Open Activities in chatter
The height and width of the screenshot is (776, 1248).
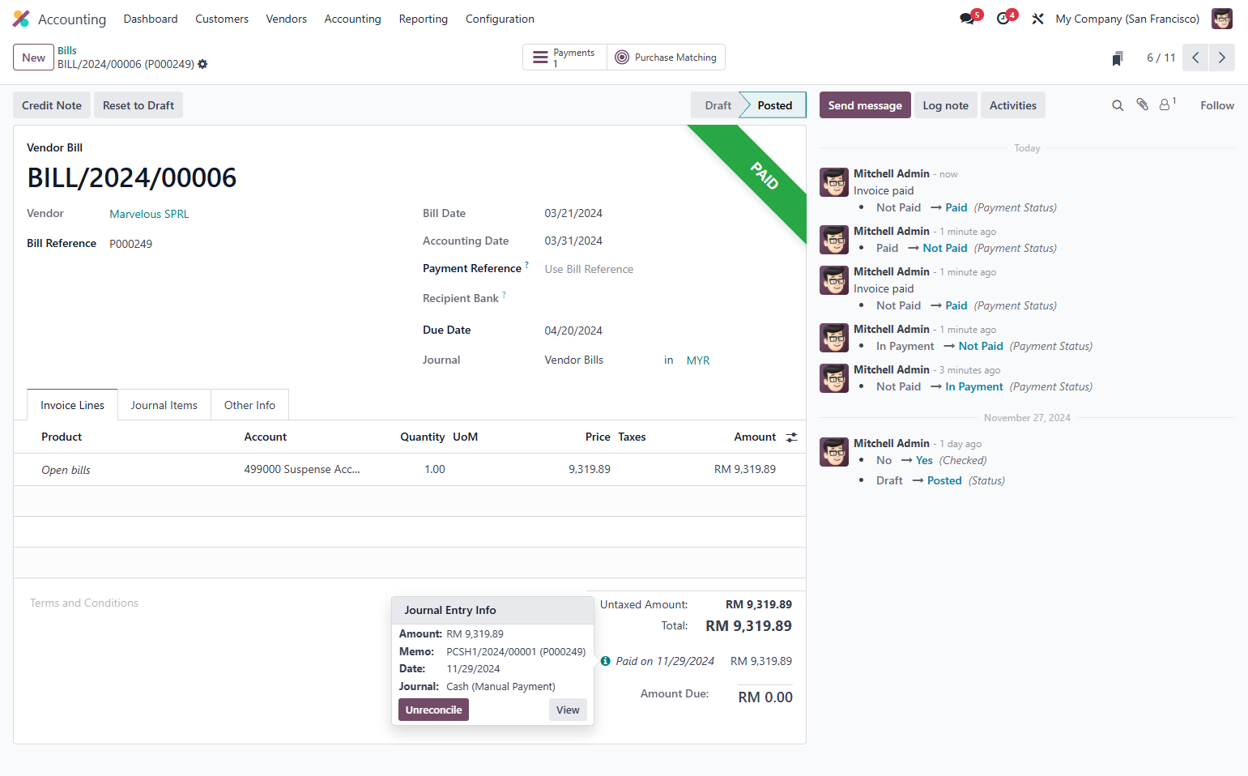[x=1012, y=105]
